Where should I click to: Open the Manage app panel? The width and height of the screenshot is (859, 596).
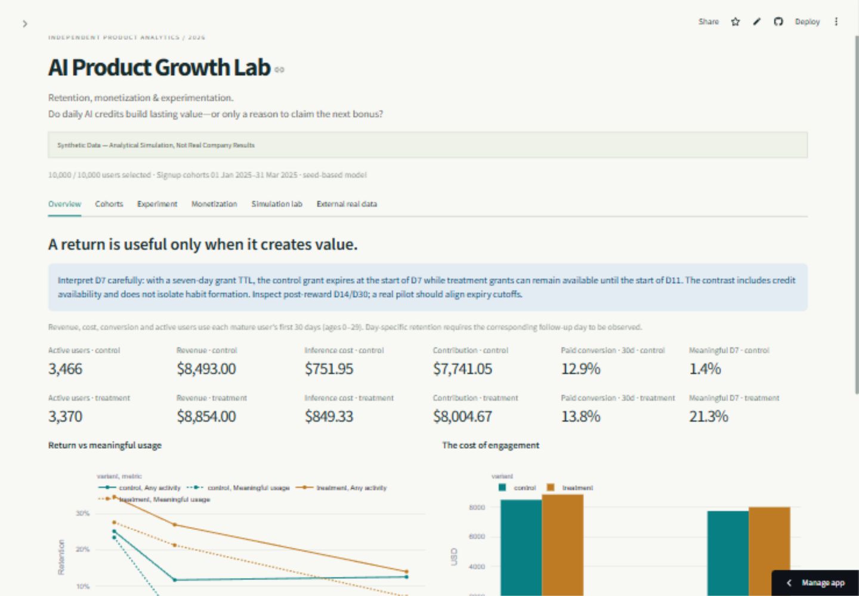click(x=815, y=583)
